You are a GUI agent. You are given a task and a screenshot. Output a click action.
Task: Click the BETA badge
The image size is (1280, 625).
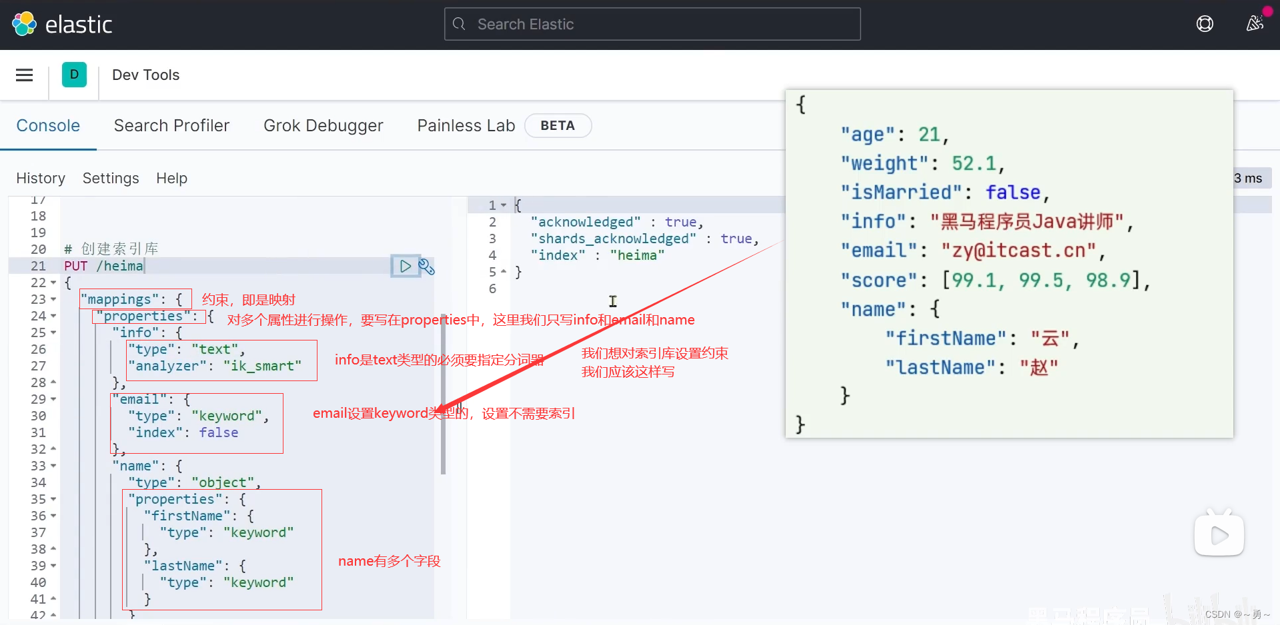pos(558,125)
